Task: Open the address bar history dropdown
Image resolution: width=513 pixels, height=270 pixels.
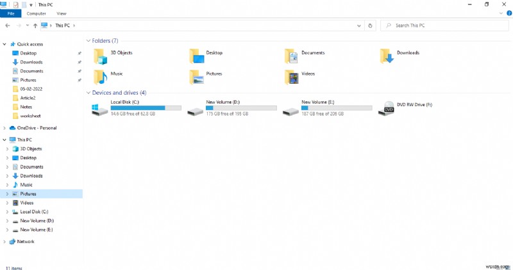Action: tap(359, 26)
